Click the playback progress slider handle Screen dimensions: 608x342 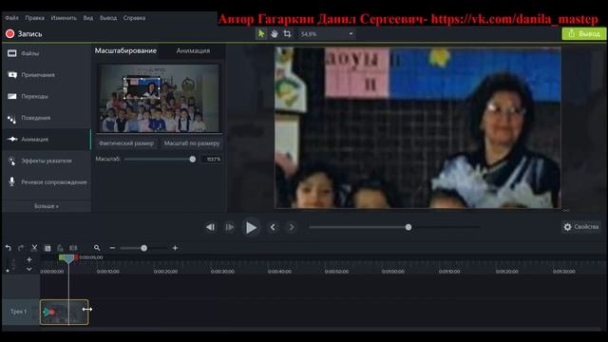(x=408, y=227)
